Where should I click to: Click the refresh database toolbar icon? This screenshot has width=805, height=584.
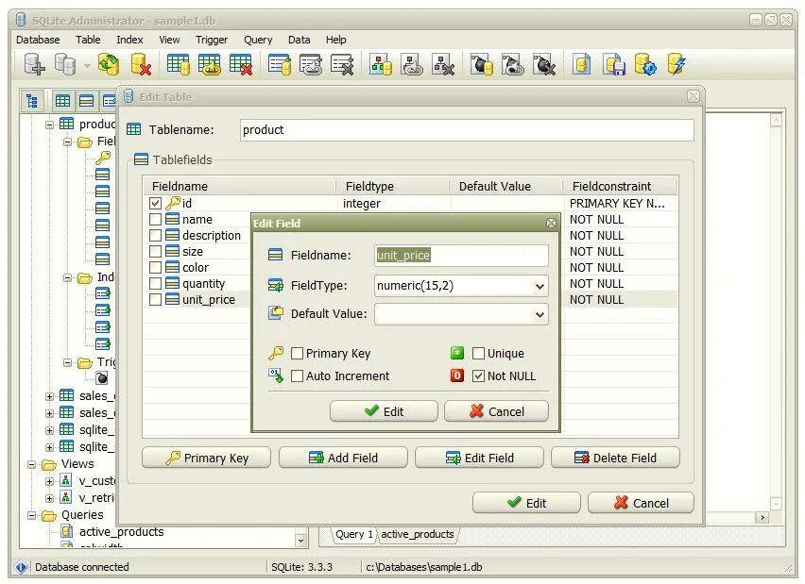109,64
